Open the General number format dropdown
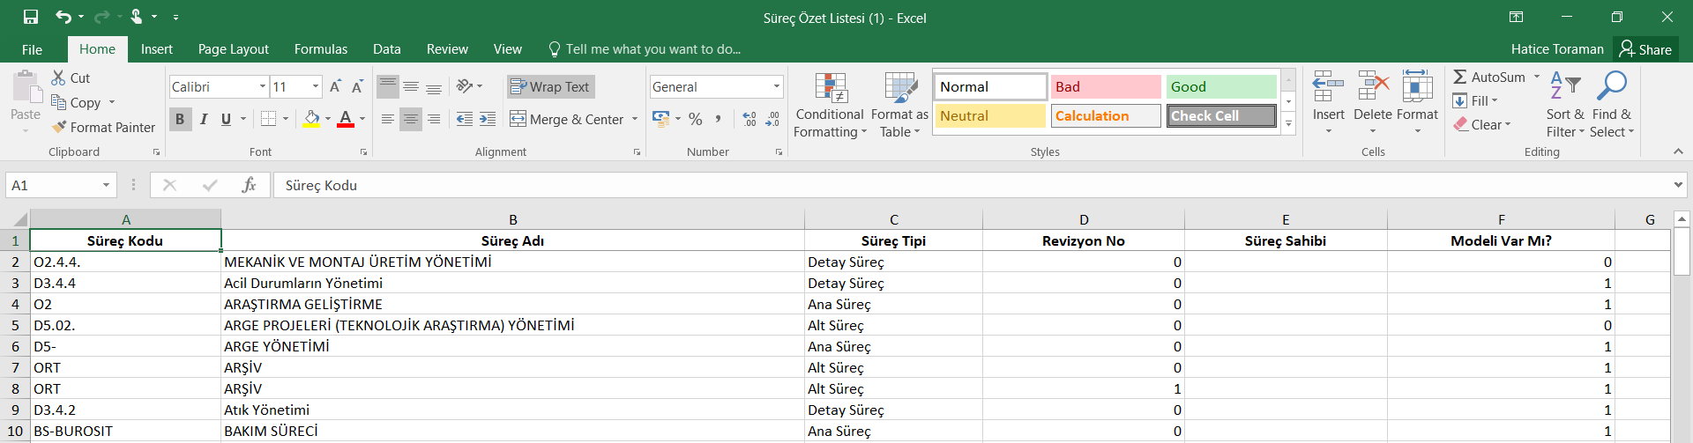This screenshot has height=443, width=1693. point(776,86)
